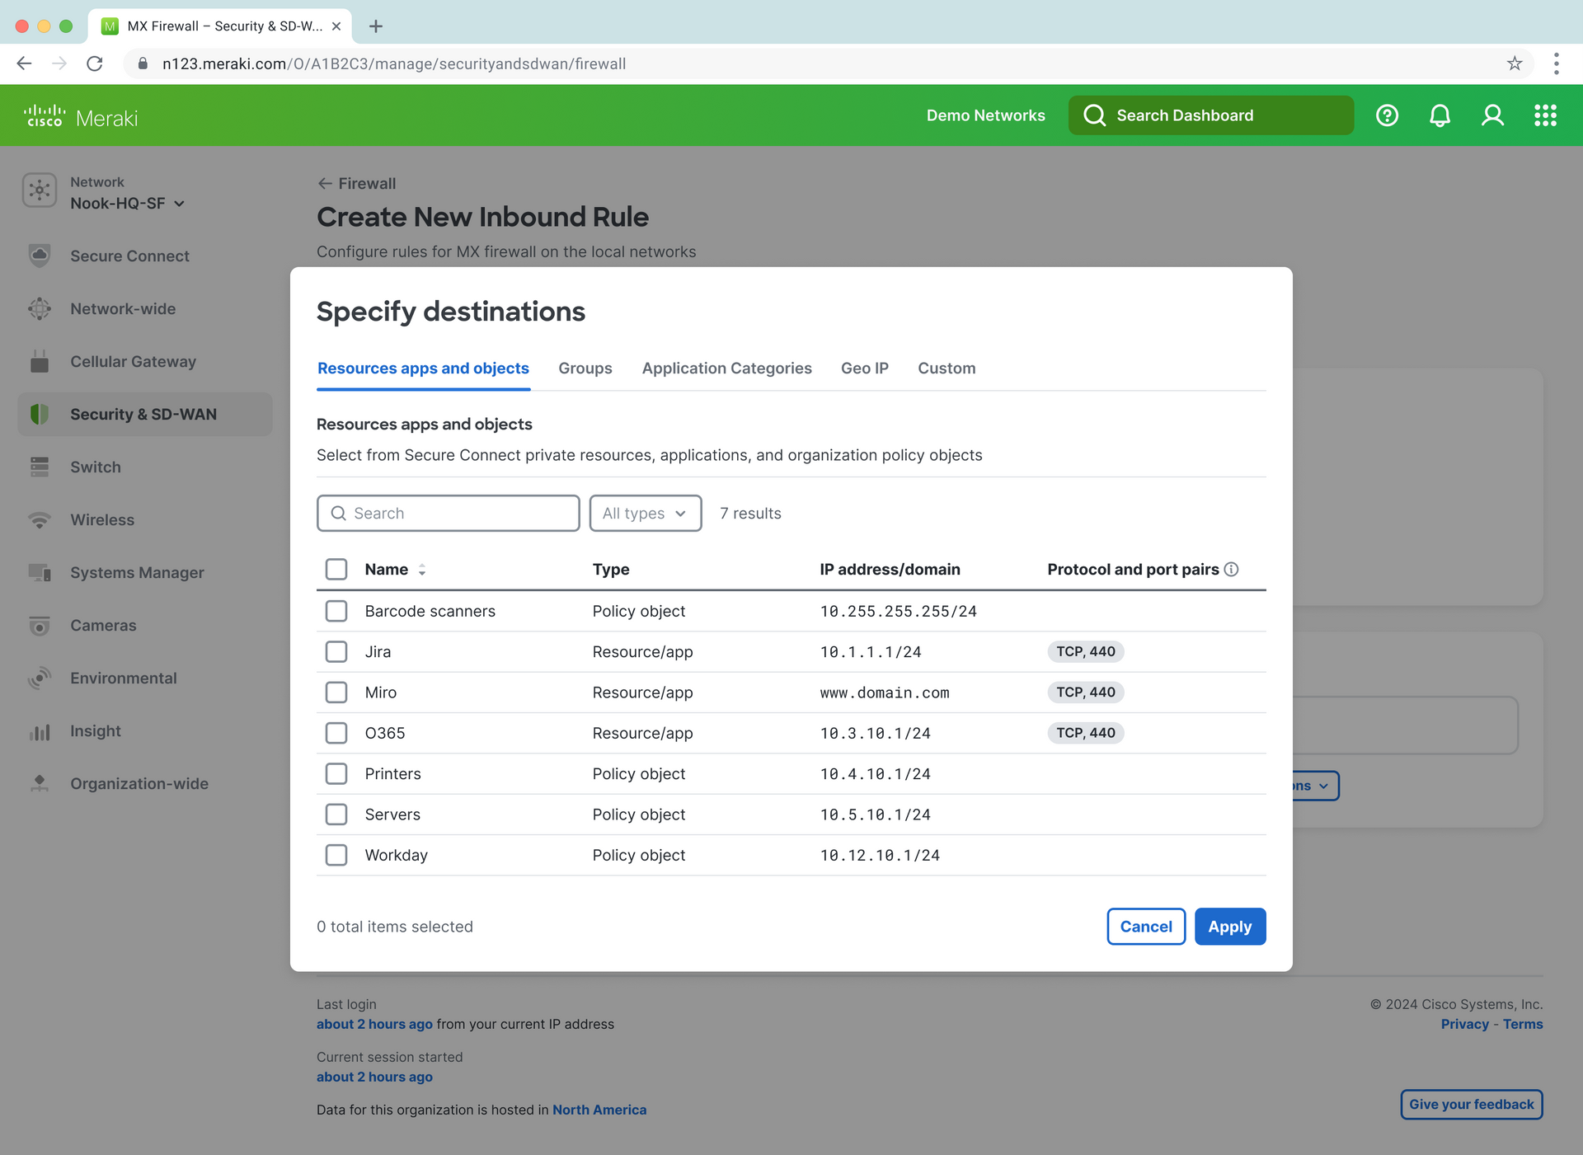Click Give your feedback button
The height and width of the screenshot is (1155, 1583).
click(1472, 1105)
